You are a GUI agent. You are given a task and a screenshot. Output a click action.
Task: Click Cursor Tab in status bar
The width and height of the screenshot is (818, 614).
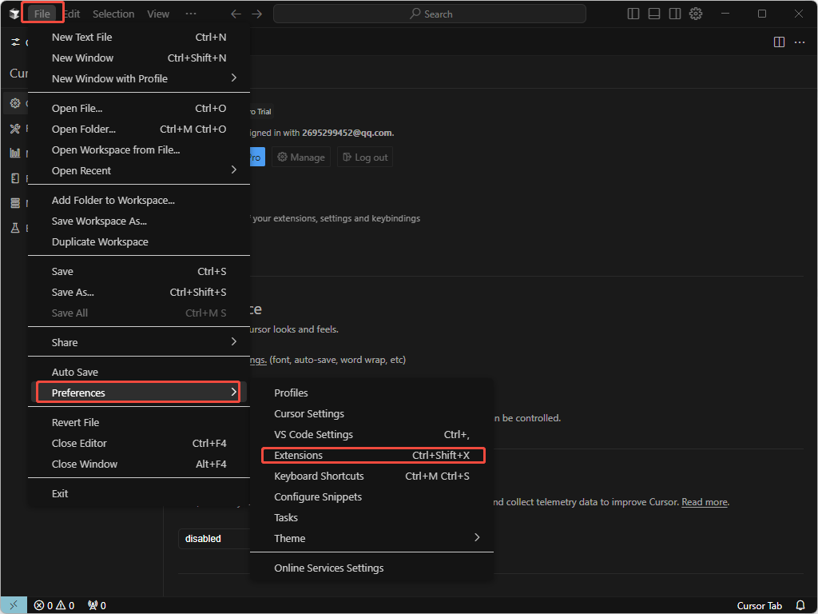pos(759,606)
